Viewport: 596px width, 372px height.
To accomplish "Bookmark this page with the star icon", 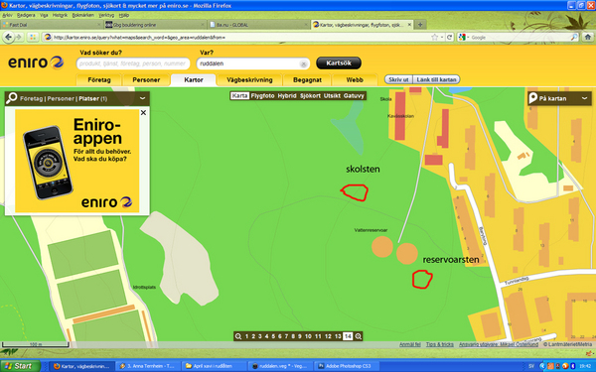I will [x=434, y=37].
